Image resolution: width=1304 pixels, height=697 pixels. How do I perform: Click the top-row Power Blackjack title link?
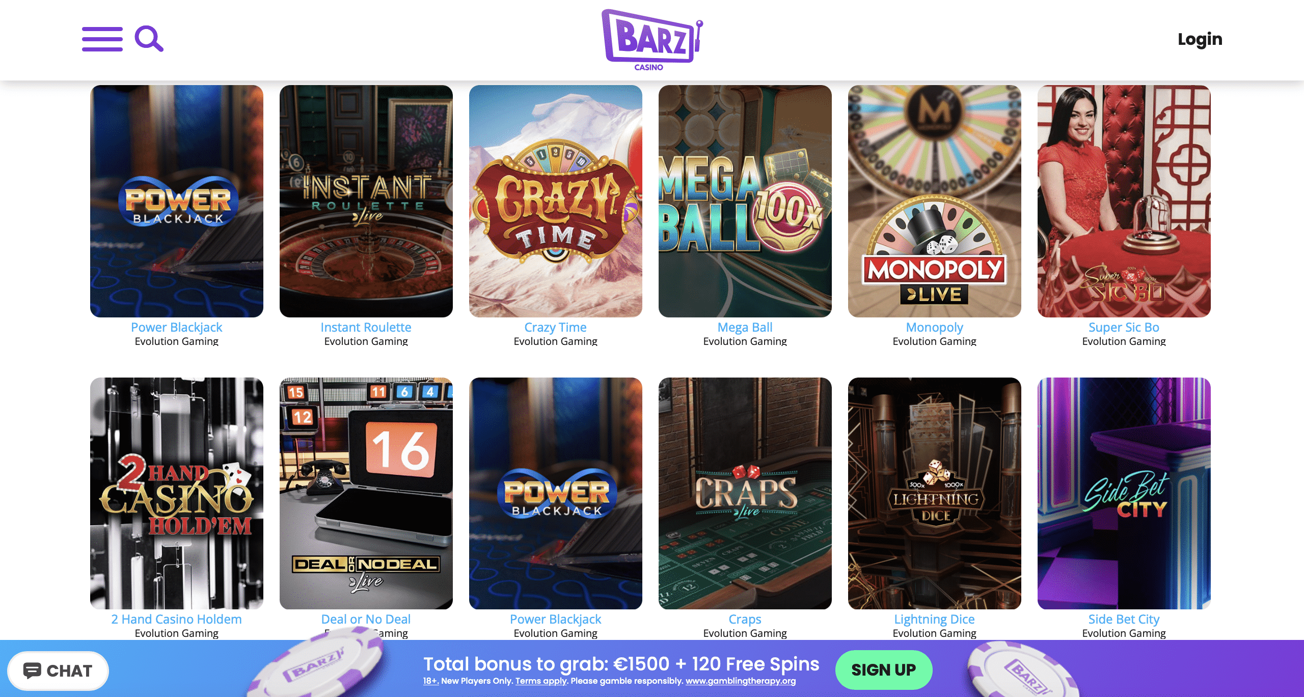(x=176, y=327)
